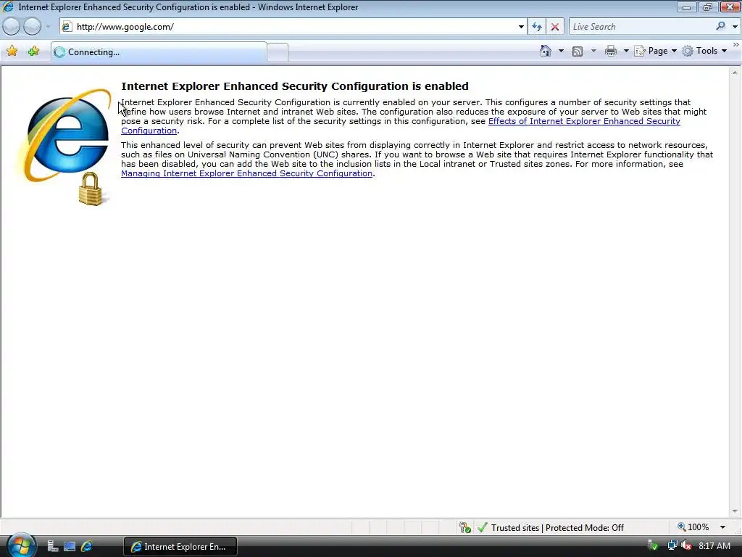
Task: Expand the Home button dropdown arrow
Action: tap(562, 51)
